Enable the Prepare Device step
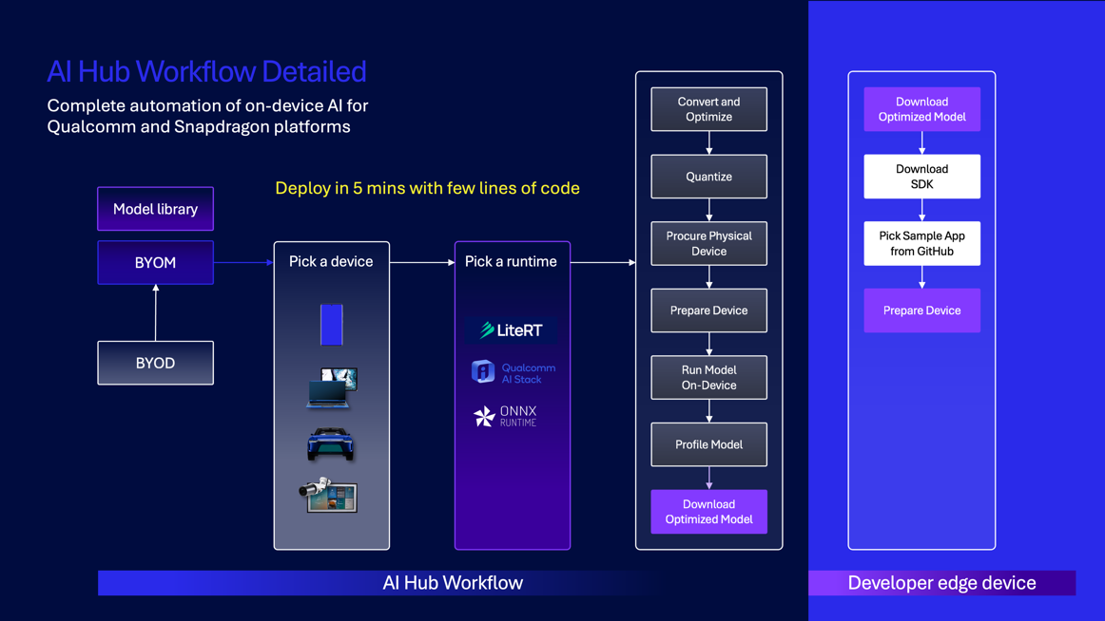Viewport: 1105px width, 621px height. [x=708, y=310]
